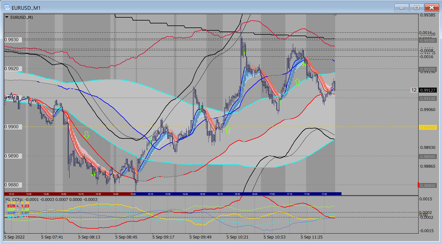Select the red EUR currency strength label
The width and height of the screenshot is (442, 244).
(x=12, y=206)
